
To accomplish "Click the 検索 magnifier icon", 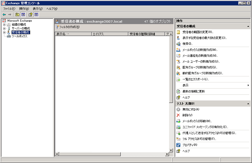I will (x=178, y=44).
